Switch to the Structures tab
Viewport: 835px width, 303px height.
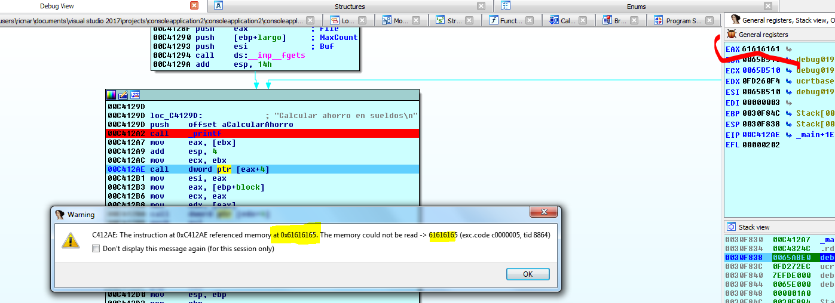pyautogui.click(x=350, y=6)
